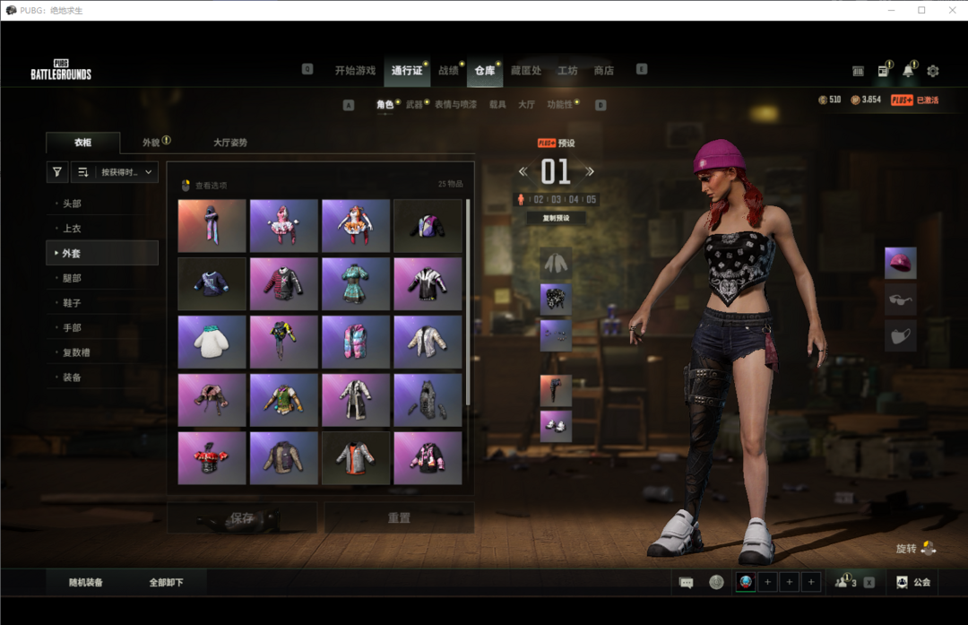Select the empty face mask slot
968x625 pixels.
901,336
